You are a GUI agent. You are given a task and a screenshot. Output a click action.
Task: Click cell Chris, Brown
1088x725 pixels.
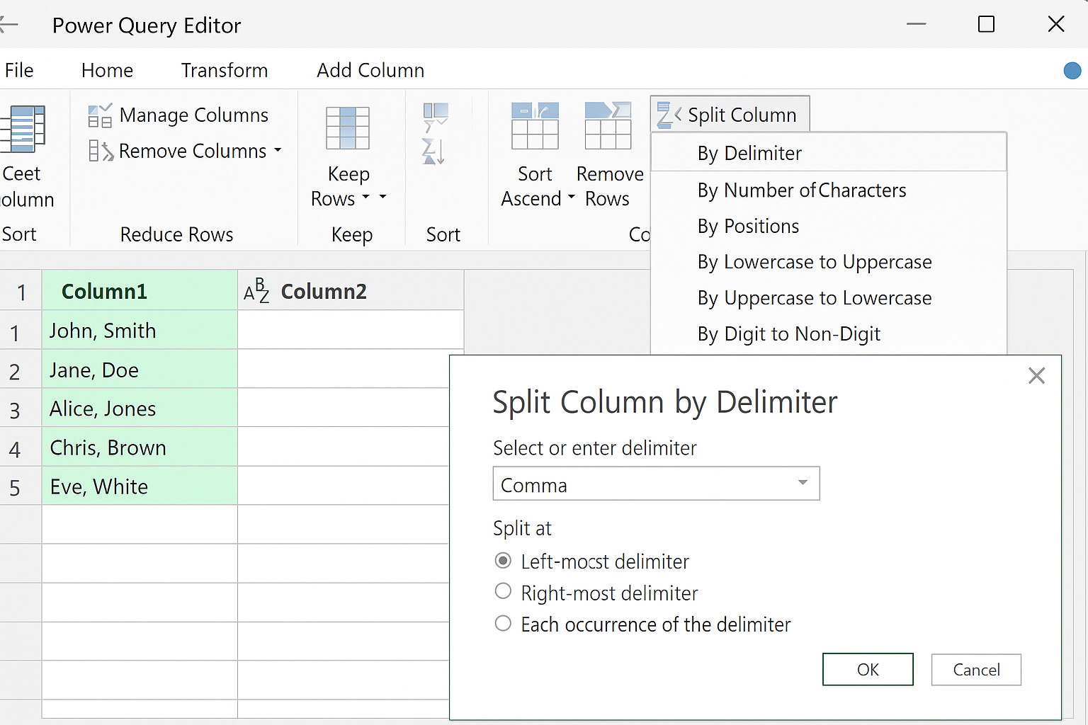pyautogui.click(x=140, y=447)
